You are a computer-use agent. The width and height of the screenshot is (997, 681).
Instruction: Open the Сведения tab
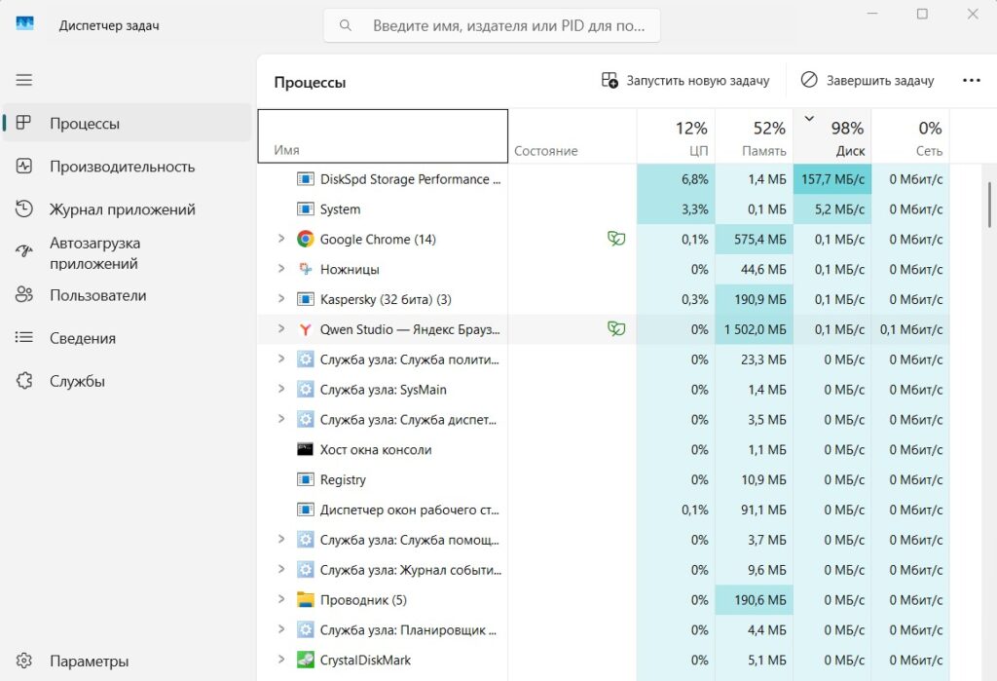[128, 338]
